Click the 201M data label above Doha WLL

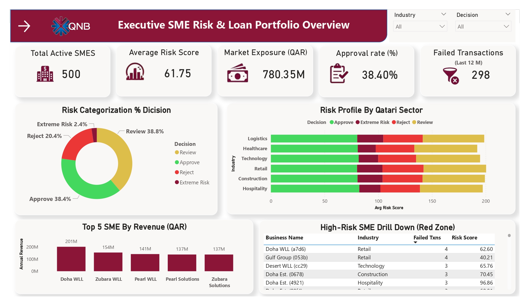[x=71, y=241]
